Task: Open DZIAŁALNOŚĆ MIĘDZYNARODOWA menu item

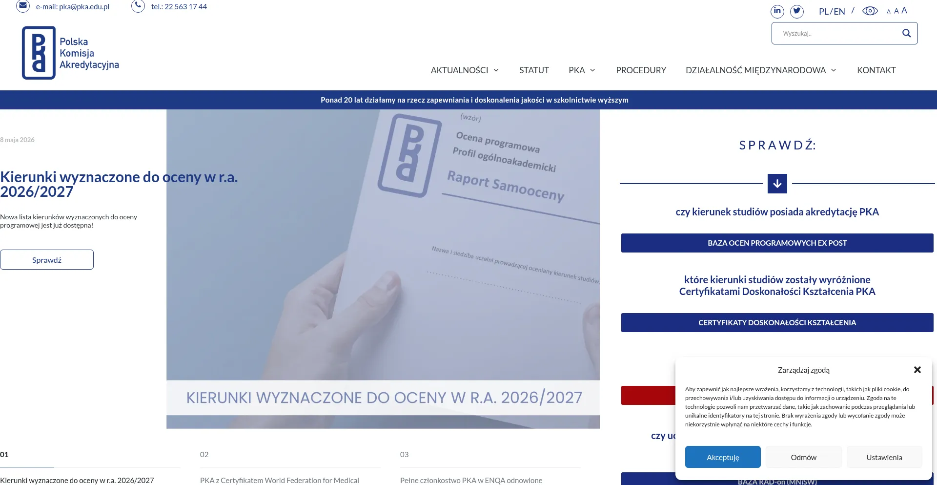Action: (x=755, y=70)
